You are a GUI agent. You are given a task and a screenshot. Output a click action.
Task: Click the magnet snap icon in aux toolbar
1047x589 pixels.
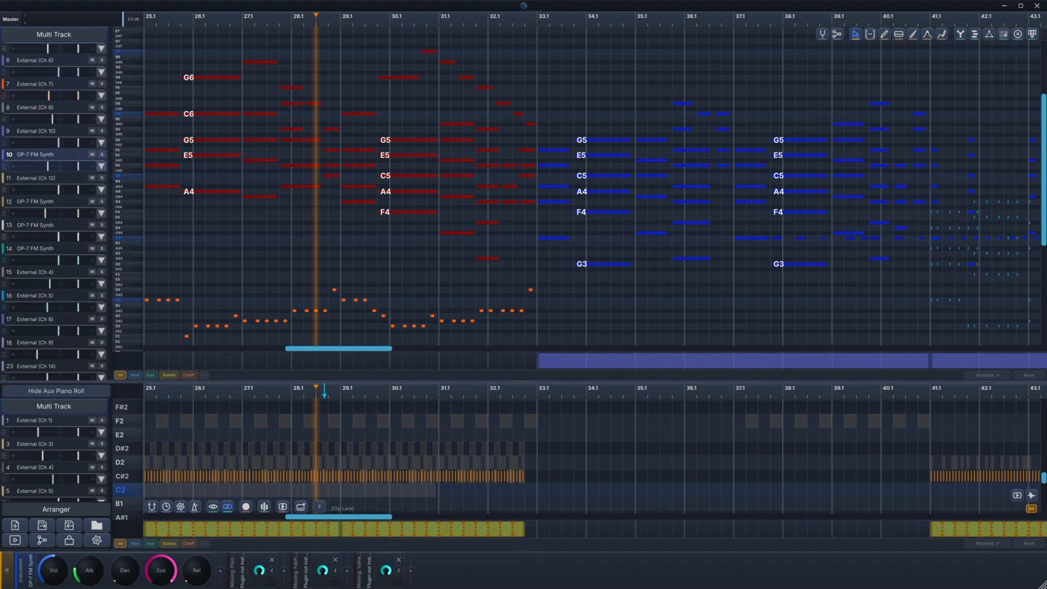[152, 507]
